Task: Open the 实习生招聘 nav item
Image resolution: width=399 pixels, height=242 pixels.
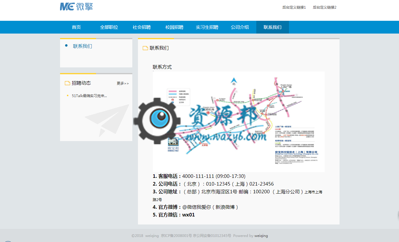Action: click(207, 27)
